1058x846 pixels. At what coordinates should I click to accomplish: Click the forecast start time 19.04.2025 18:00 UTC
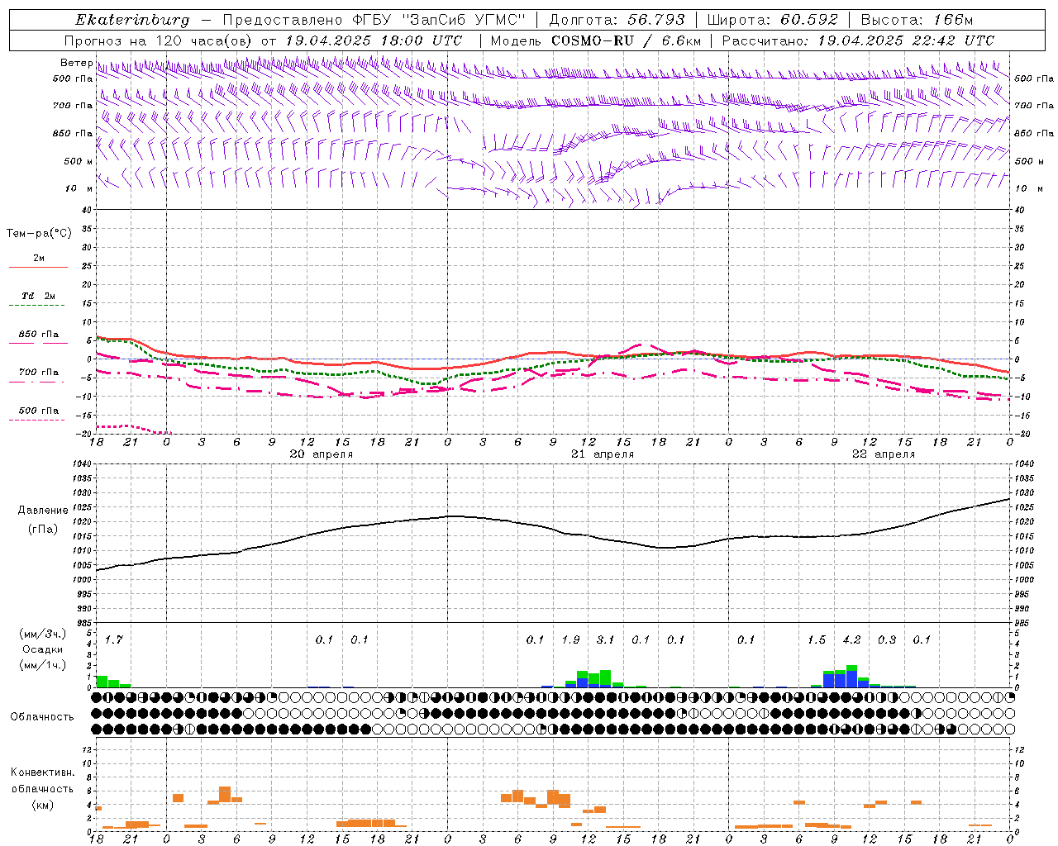374,40
